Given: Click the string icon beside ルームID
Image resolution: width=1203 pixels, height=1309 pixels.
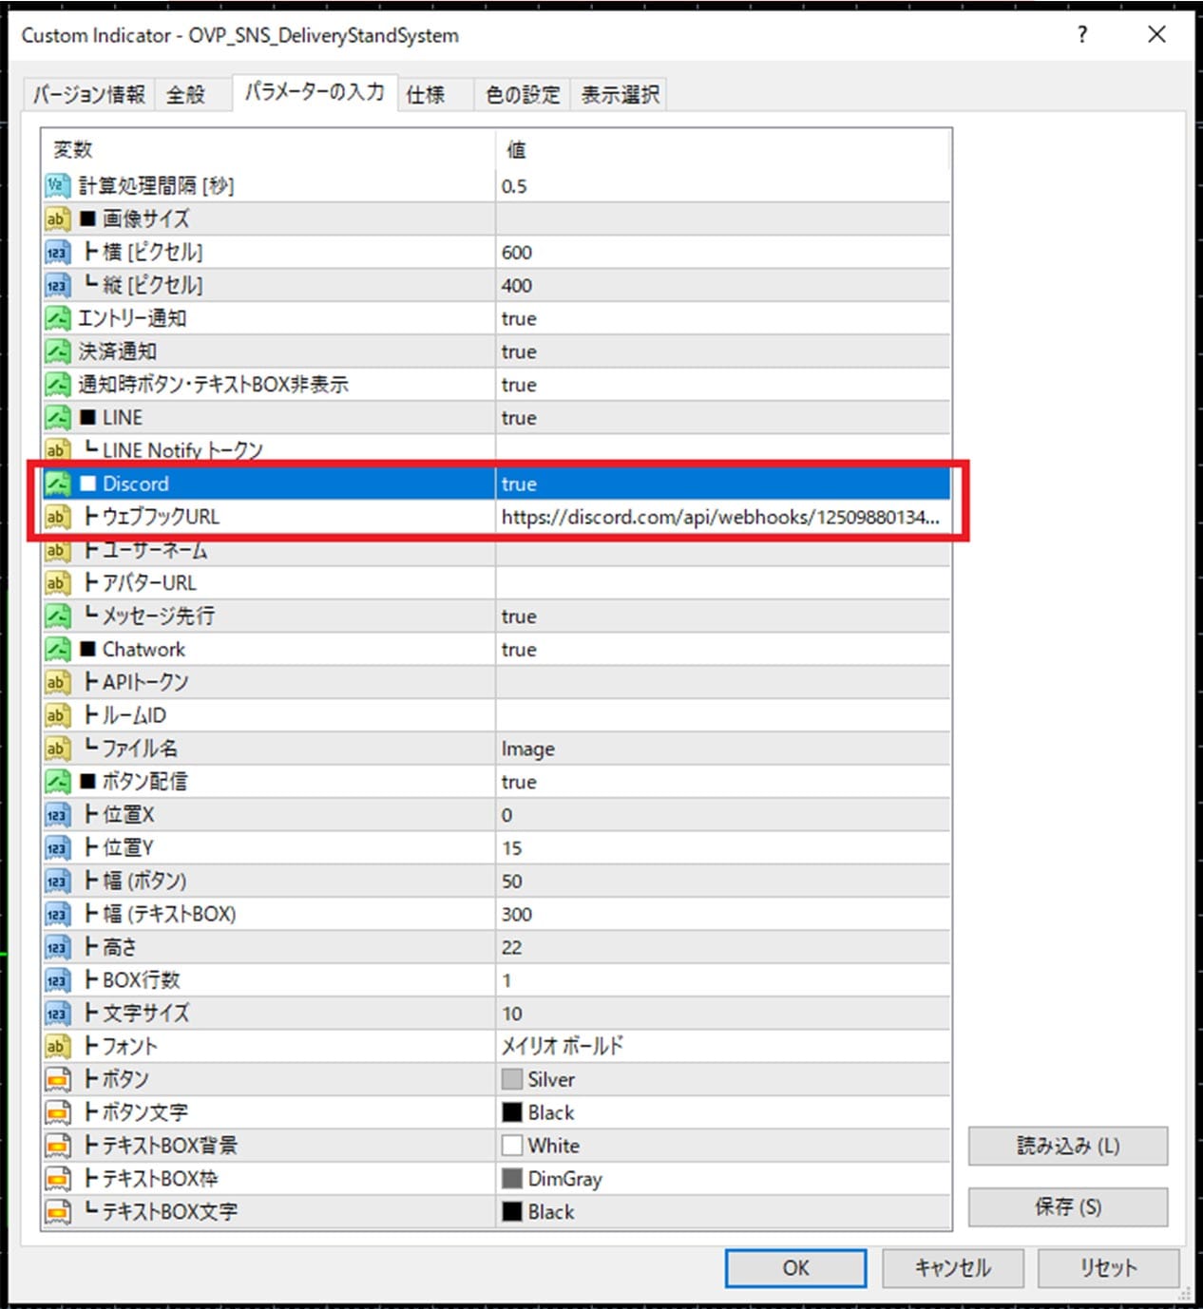Looking at the screenshot, I should [x=57, y=715].
